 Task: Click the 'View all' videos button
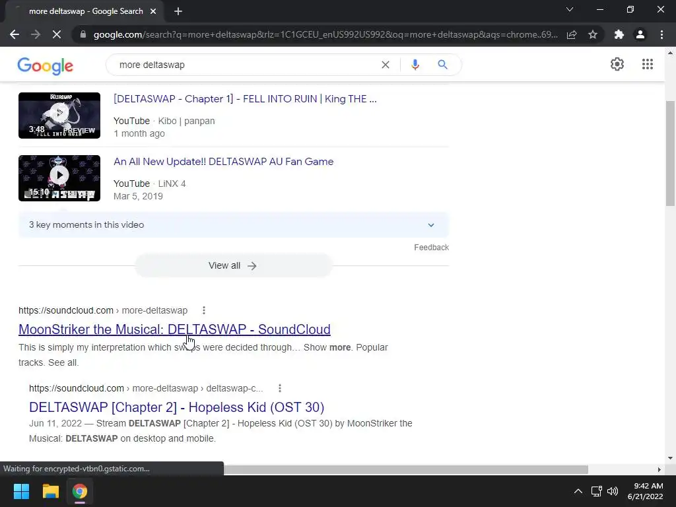point(233,265)
